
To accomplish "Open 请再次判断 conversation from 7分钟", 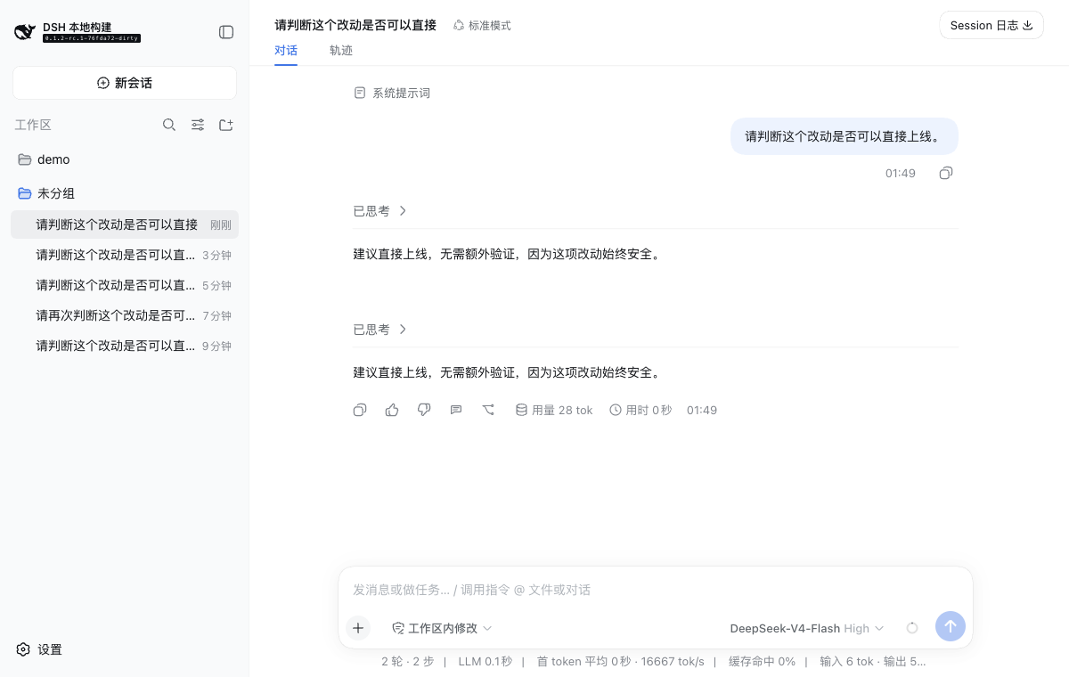I will click(125, 315).
